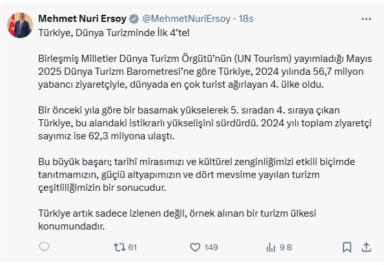The image size is (392, 265).
Task: Open Mehmet Nuri Ersoy's profile picture
Action: point(20,25)
